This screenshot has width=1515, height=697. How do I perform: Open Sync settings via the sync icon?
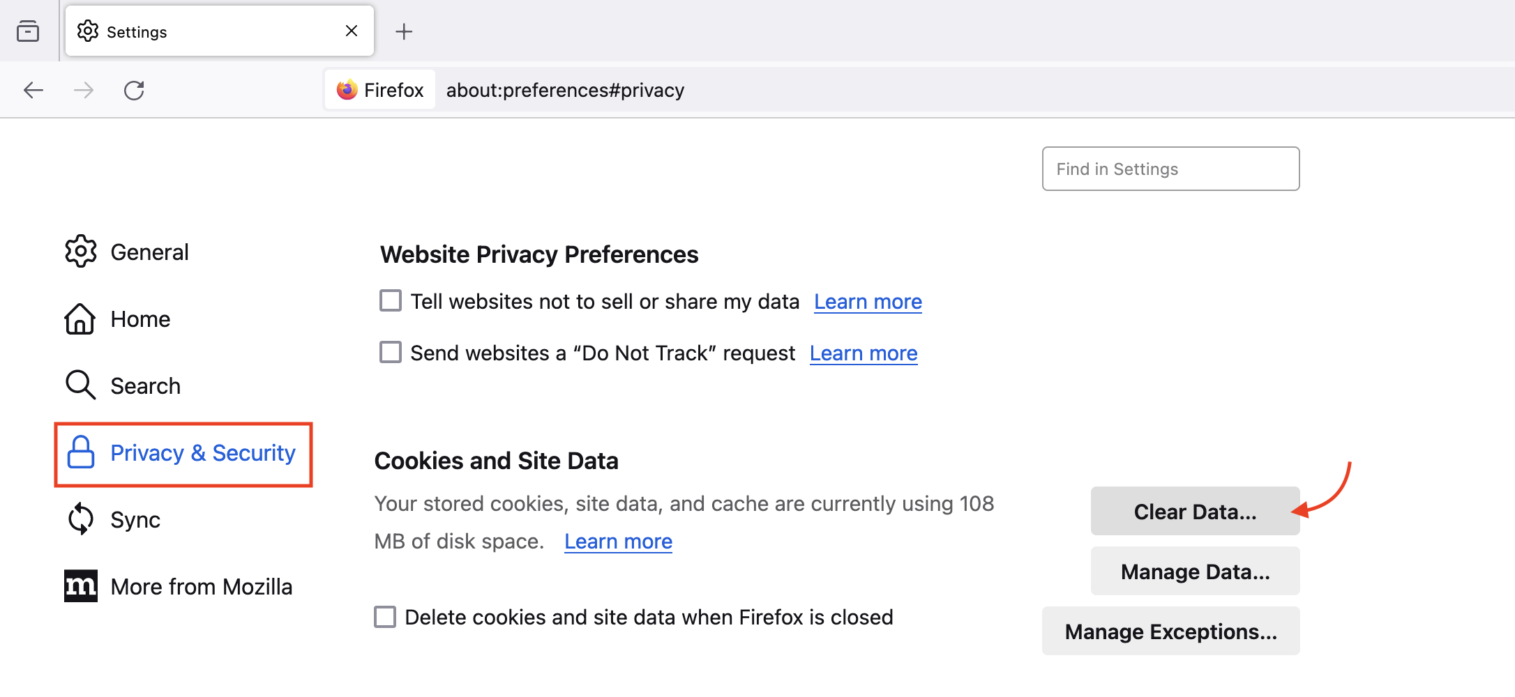81,519
